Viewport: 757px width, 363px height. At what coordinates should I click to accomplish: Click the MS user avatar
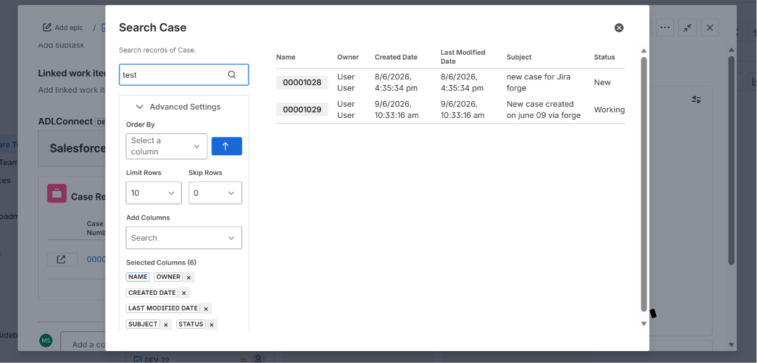click(x=46, y=341)
